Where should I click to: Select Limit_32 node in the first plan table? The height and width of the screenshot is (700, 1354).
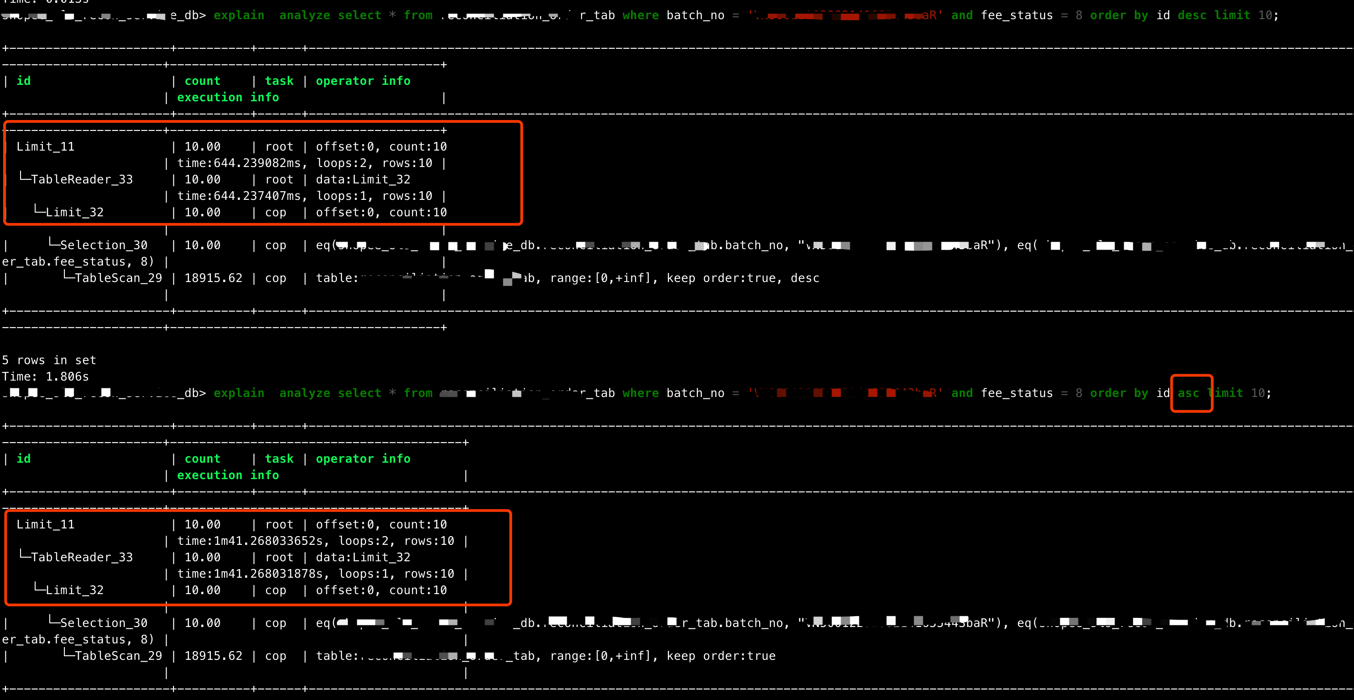pyautogui.click(x=74, y=212)
